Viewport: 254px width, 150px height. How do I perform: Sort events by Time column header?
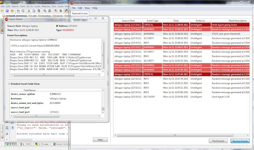[176, 21]
